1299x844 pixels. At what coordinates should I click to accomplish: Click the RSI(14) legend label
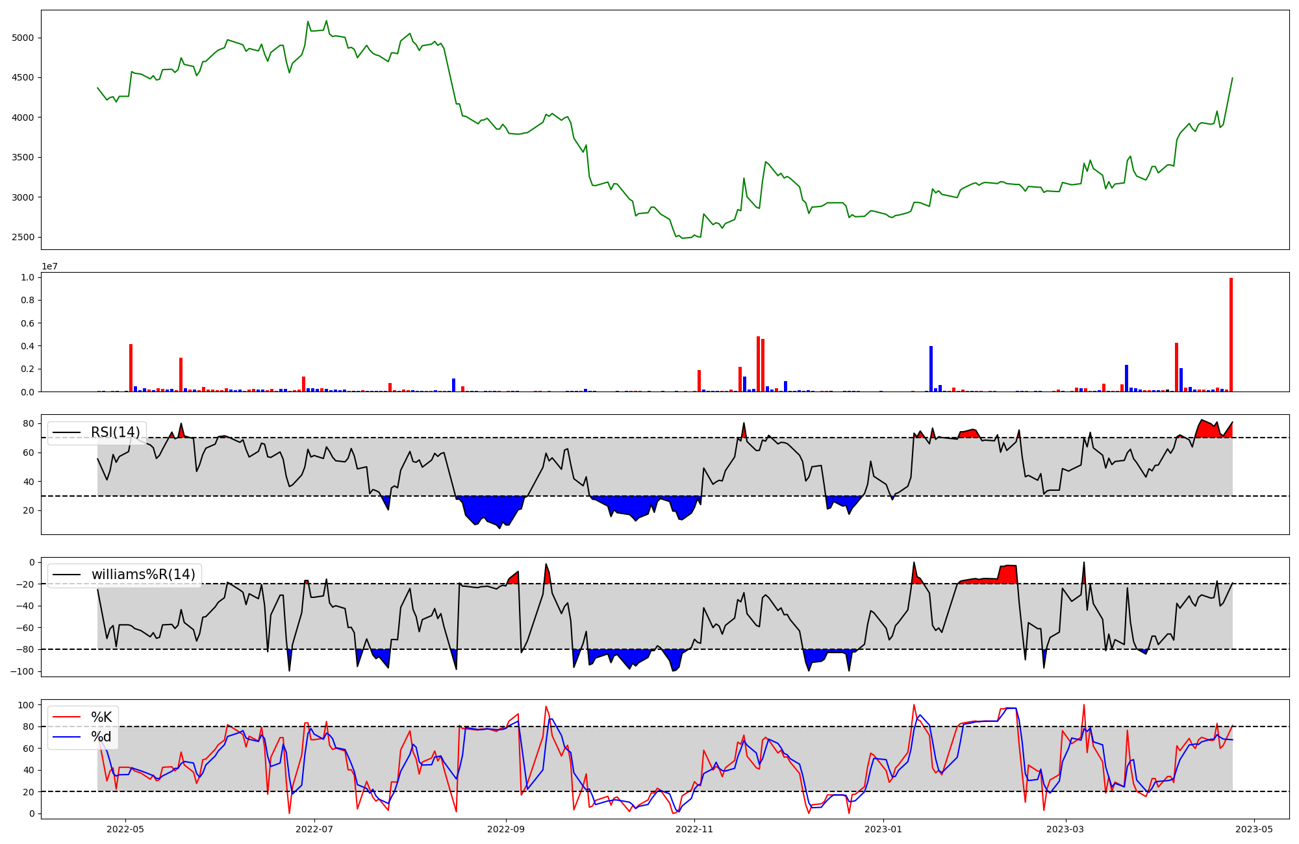115,432
